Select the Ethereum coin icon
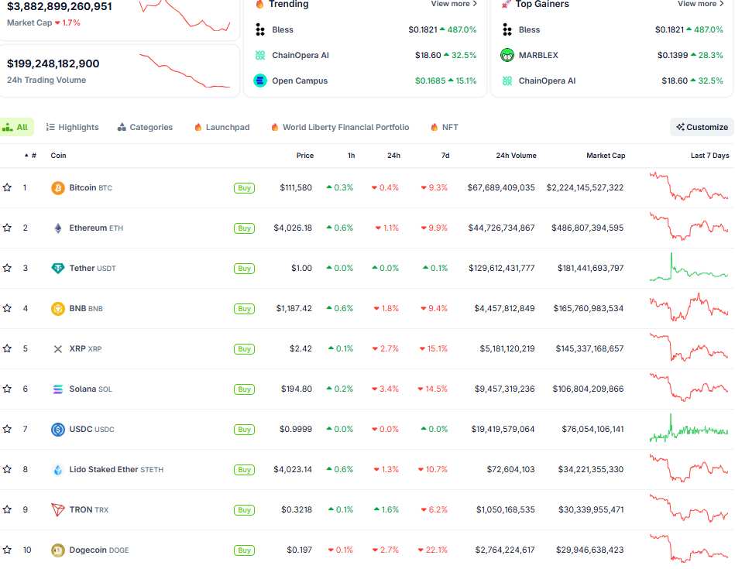Screen dimensions: 735x569 (57, 228)
